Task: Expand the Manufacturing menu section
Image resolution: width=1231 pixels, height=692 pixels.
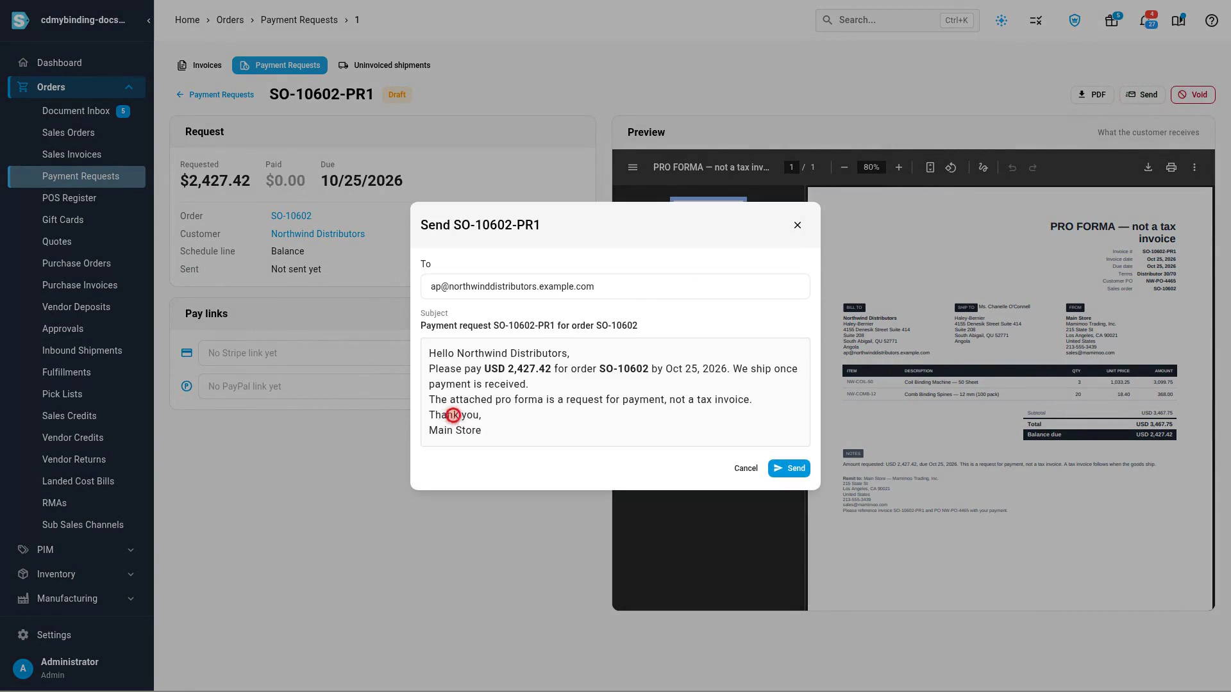Action: [131, 598]
